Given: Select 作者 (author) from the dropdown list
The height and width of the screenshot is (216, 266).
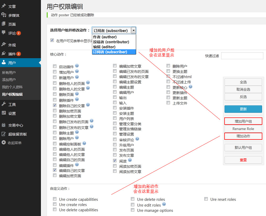Looking at the screenshot, I should click(105, 37).
